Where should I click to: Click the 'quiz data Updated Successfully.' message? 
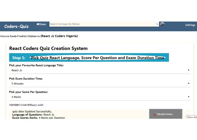[32, 111]
